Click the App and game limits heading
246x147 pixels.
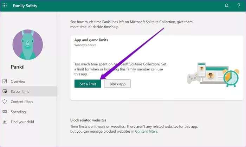pos(91,40)
